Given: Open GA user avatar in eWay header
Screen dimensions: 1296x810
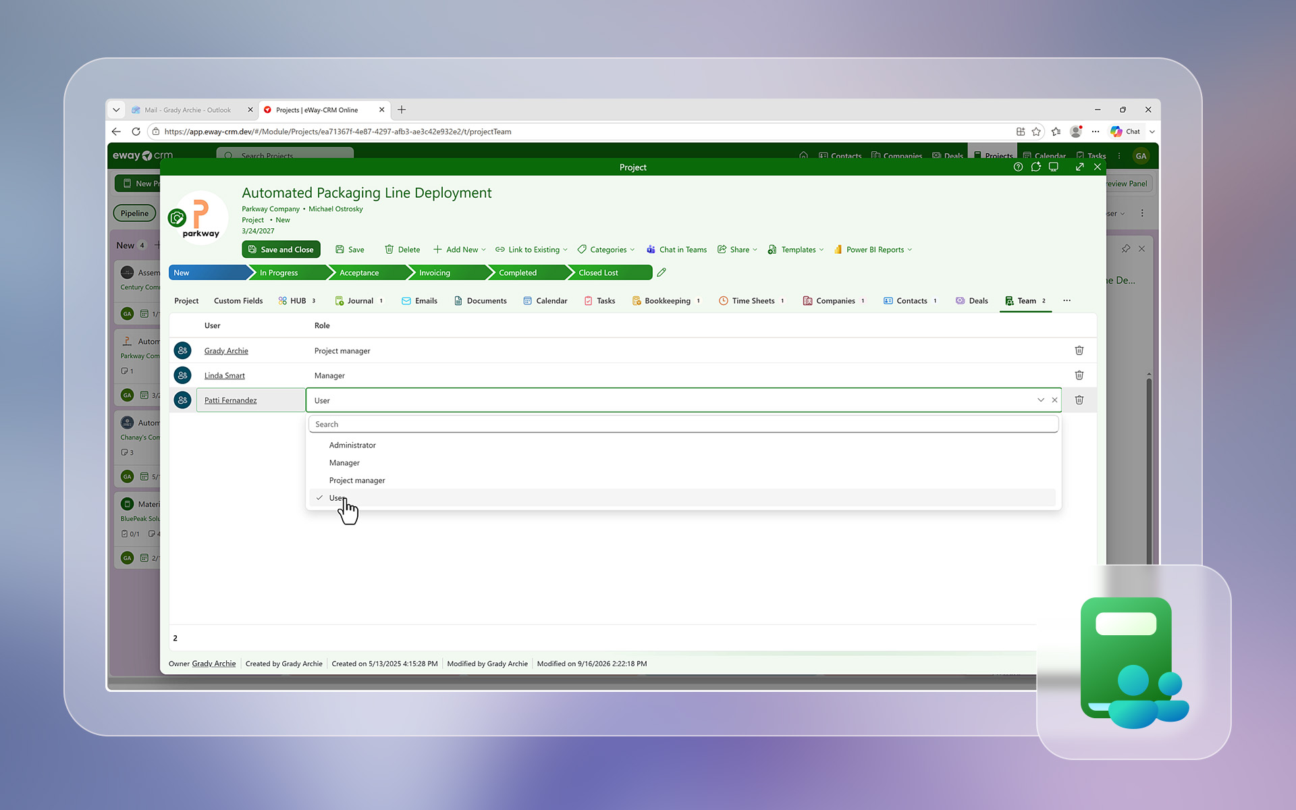Looking at the screenshot, I should (x=1141, y=156).
